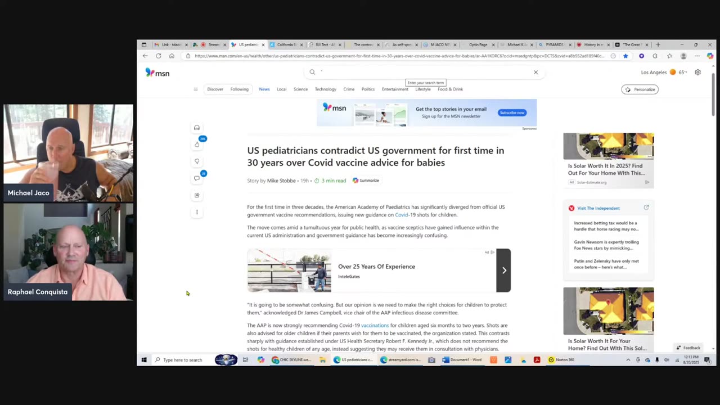720x405 pixels.
Task: Open the Covid link in the article
Action: [401, 215]
